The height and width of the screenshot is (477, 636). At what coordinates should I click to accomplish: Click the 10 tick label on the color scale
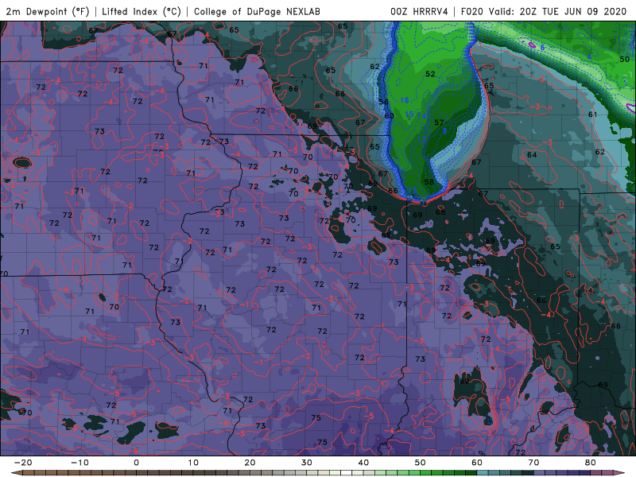point(193,463)
